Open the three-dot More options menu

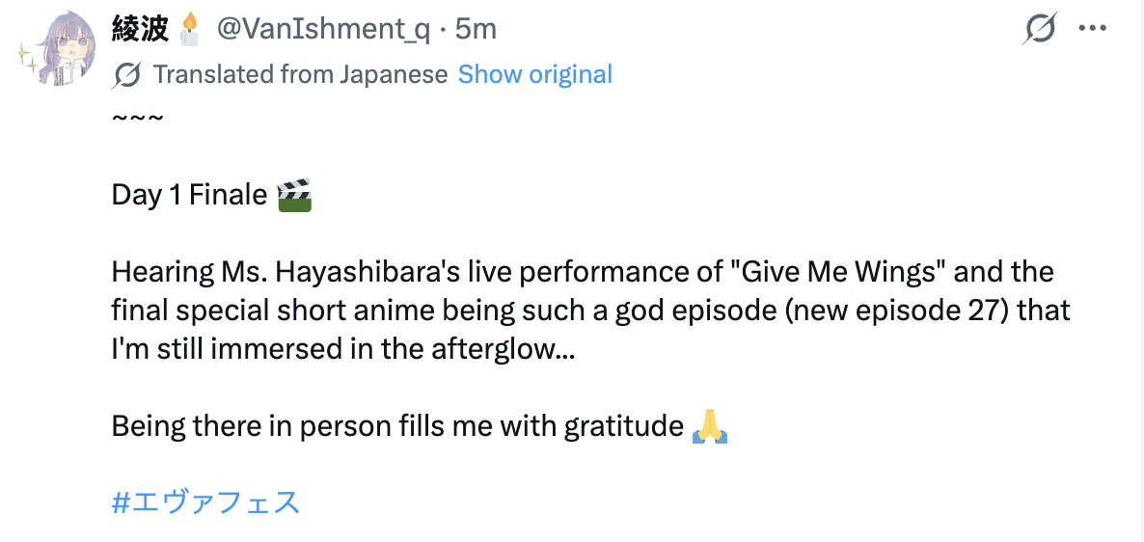pos(1092,29)
